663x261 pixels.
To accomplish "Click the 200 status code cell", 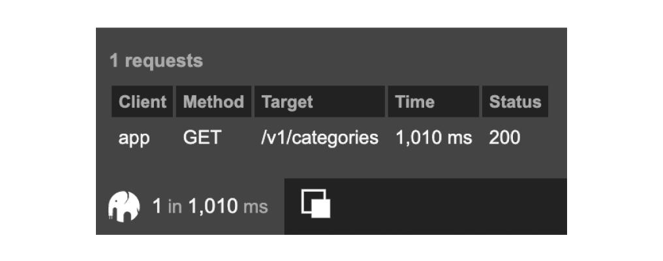I will (x=504, y=138).
